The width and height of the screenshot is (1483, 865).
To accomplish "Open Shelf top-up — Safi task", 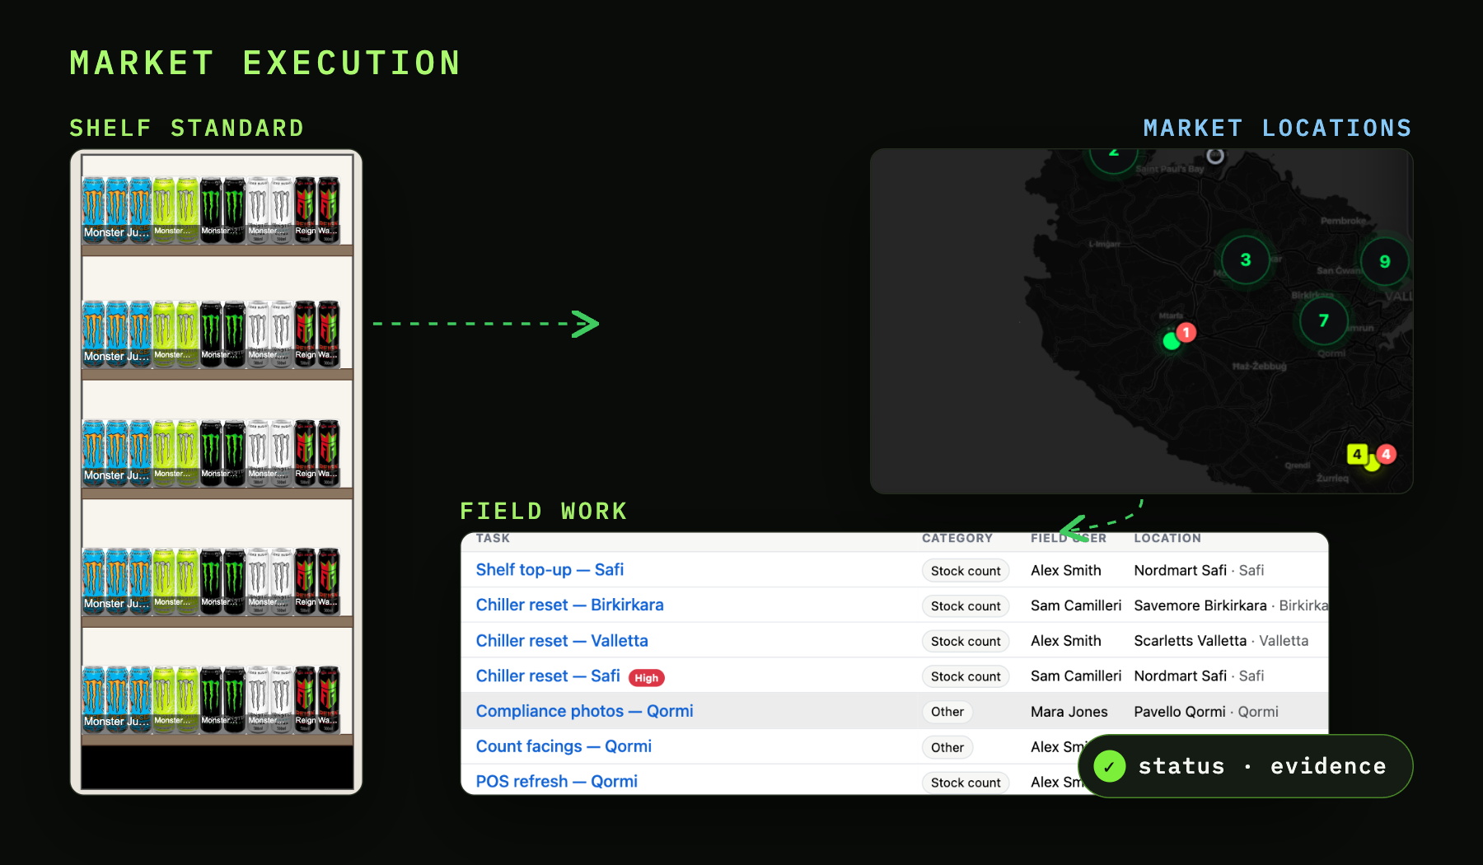I will tap(550, 569).
